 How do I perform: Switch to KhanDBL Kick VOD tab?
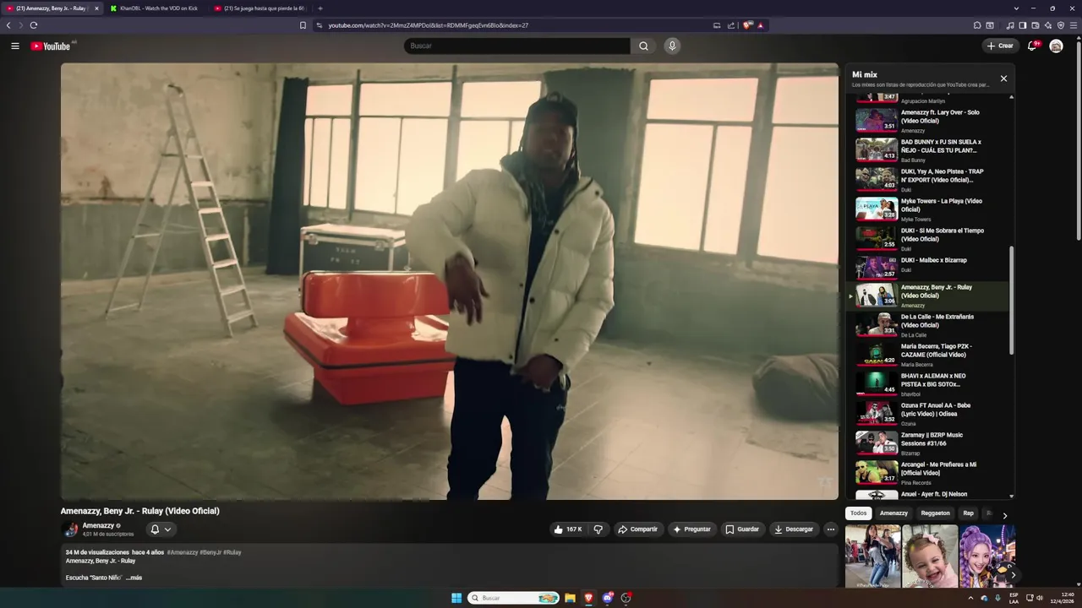[157, 8]
